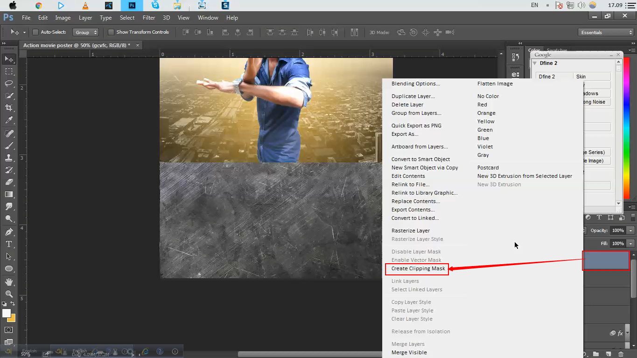Enable the Auto-Select checkbox
637x358 pixels.
(35, 32)
